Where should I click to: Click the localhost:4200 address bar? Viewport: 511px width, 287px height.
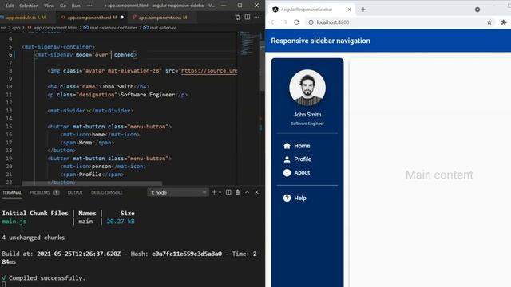401,22
